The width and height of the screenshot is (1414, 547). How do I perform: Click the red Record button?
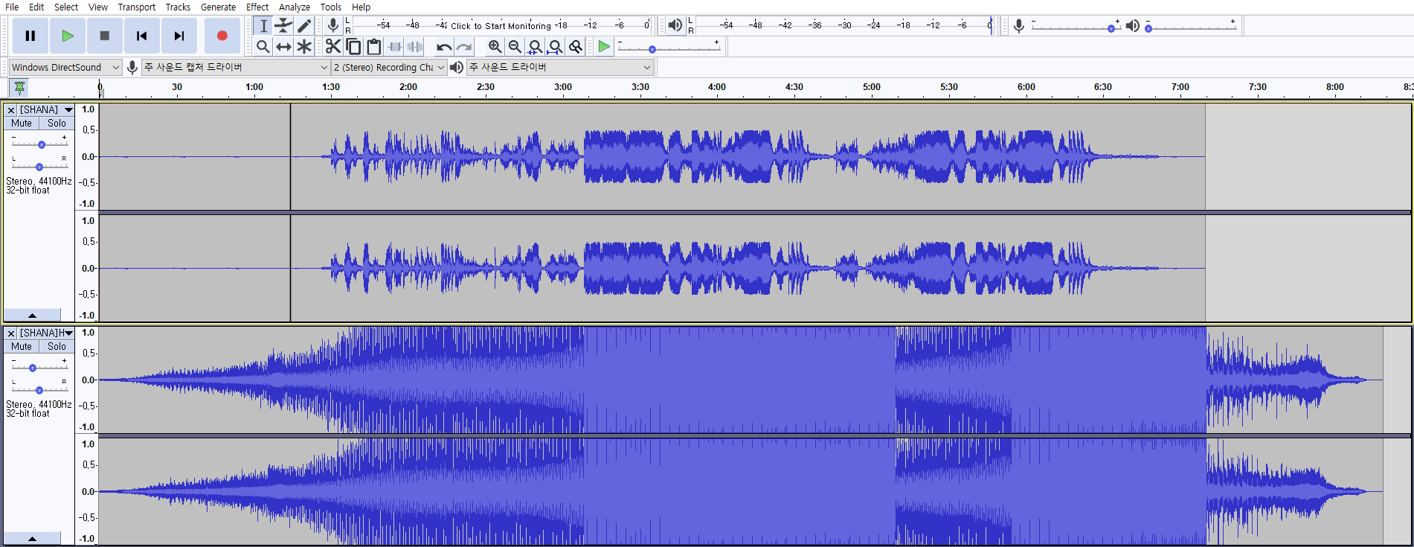point(222,36)
